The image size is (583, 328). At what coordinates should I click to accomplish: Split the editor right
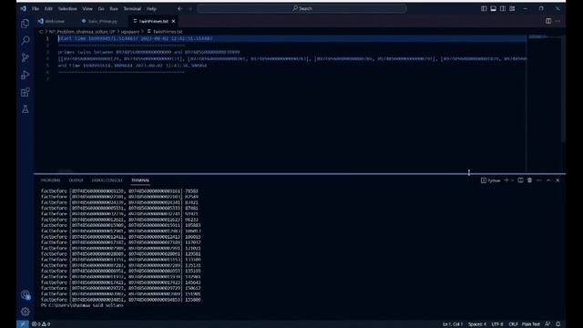click(x=548, y=21)
